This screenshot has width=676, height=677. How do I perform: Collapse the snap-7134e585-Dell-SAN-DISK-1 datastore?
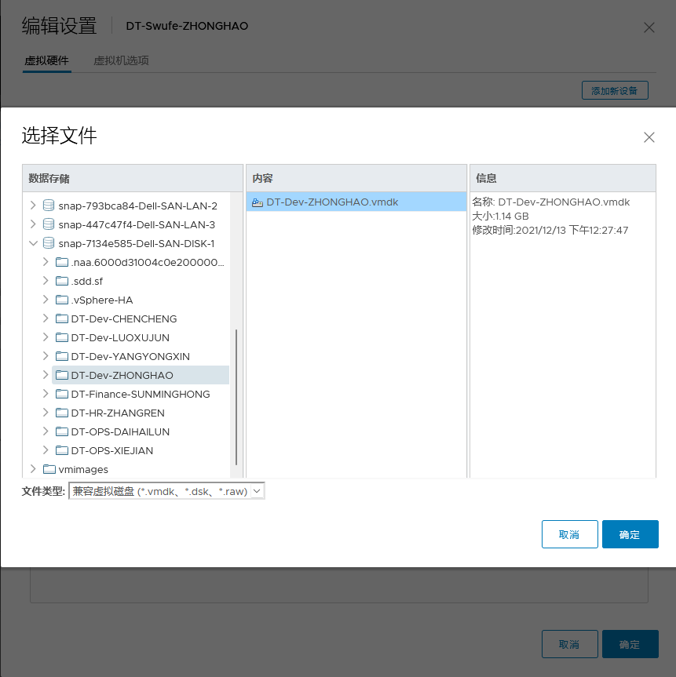coord(33,243)
